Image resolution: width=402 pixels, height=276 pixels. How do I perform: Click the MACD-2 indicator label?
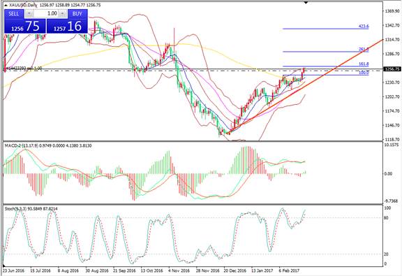(x=48, y=145)
